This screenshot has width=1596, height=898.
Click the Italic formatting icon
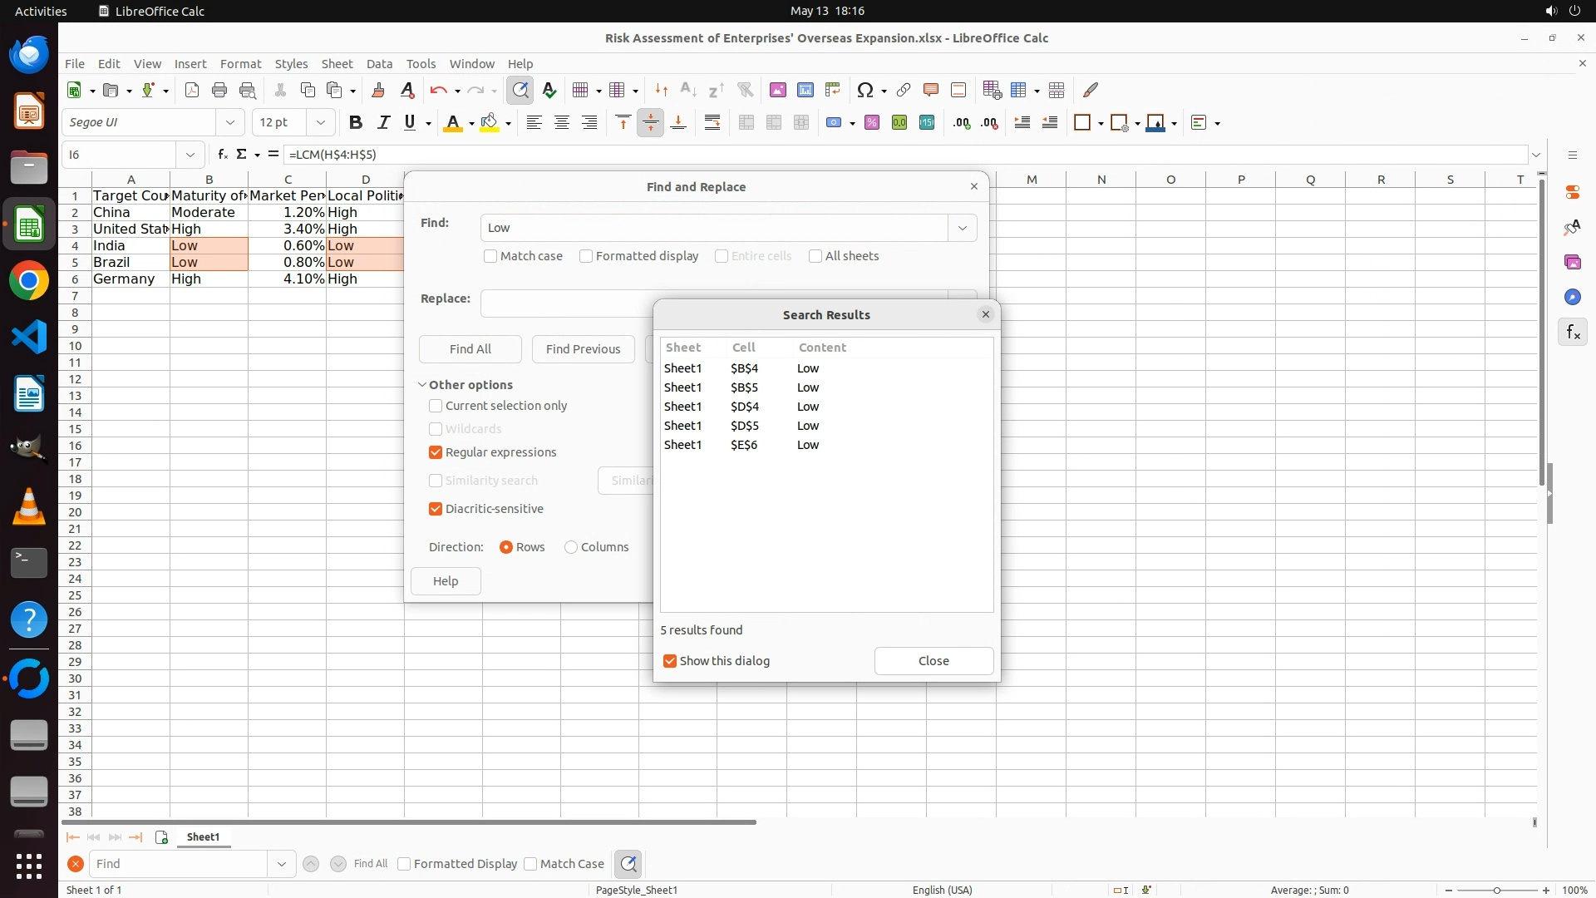[x=383, y=123]
